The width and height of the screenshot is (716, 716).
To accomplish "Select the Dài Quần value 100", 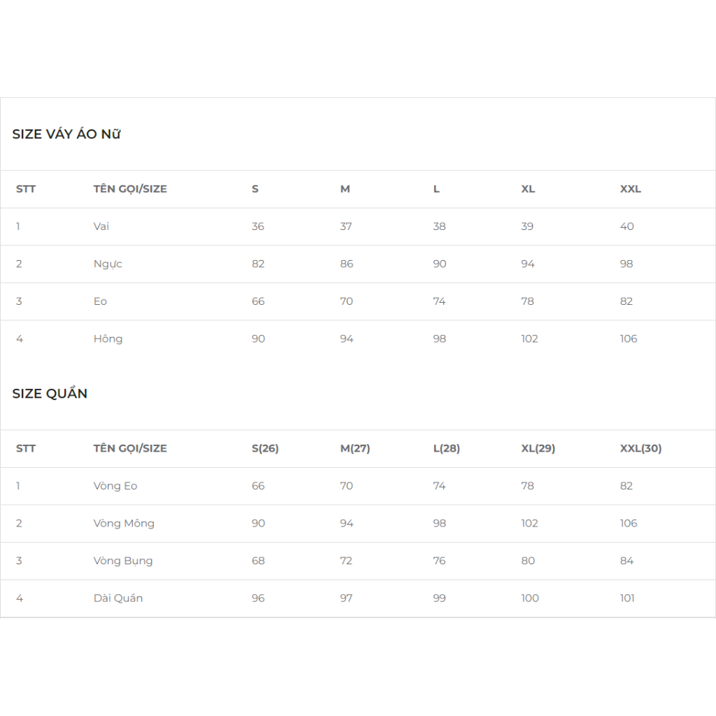I will (x=530, y=599).
